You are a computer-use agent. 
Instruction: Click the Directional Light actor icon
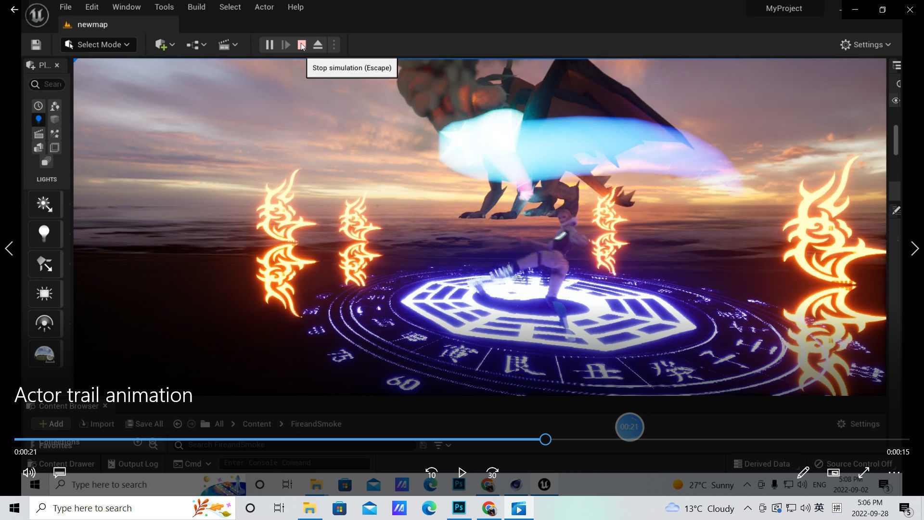pyautogui.click(x=45, y=204)
